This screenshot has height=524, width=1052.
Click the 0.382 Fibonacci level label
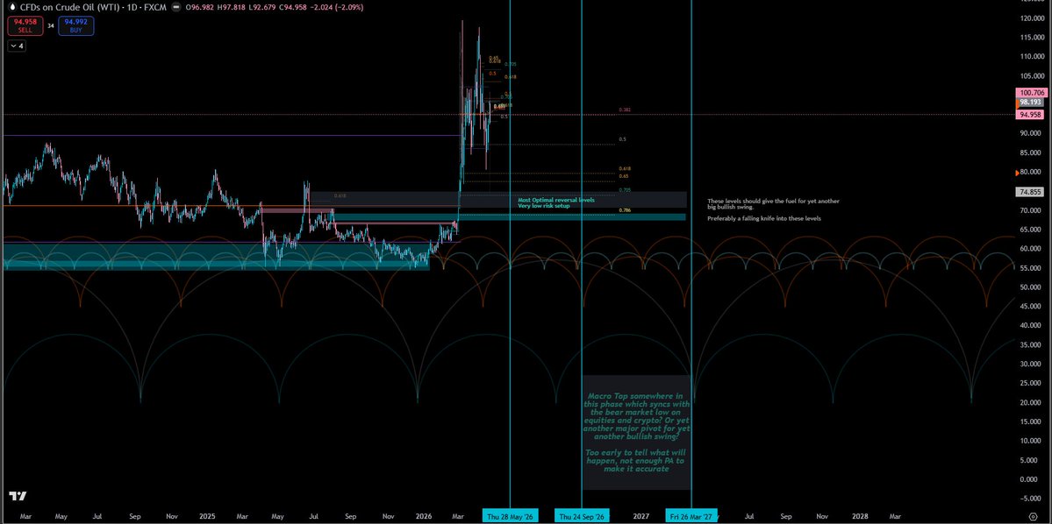[625, 110]
